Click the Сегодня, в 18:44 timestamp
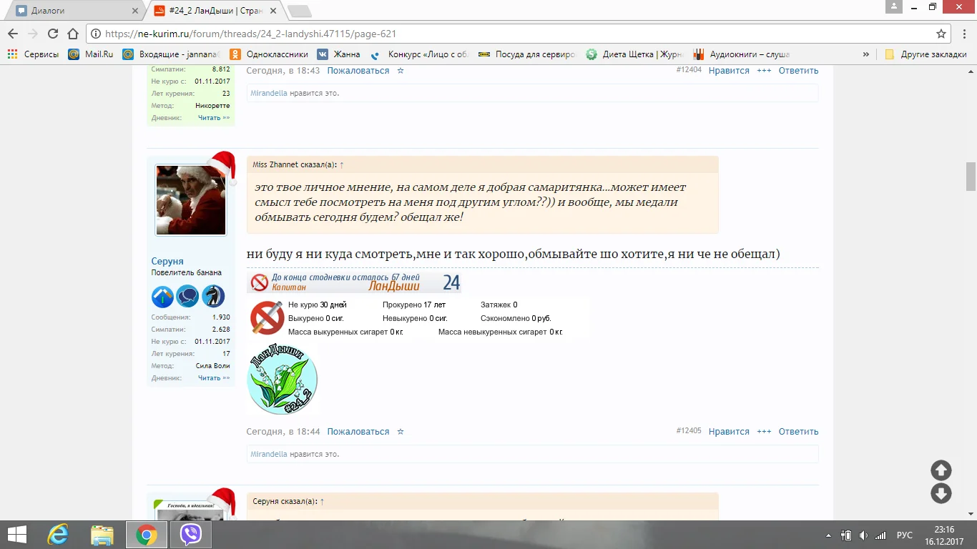Screen dimensions: 977x549 [283, 432]
